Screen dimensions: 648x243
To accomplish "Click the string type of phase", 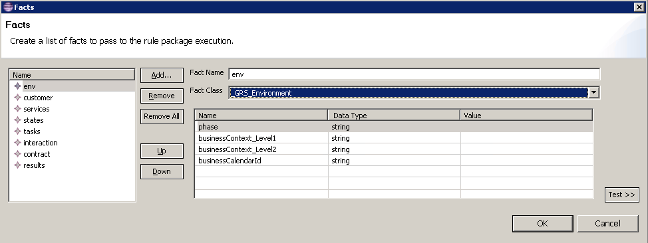I will [x=341, y=127].
